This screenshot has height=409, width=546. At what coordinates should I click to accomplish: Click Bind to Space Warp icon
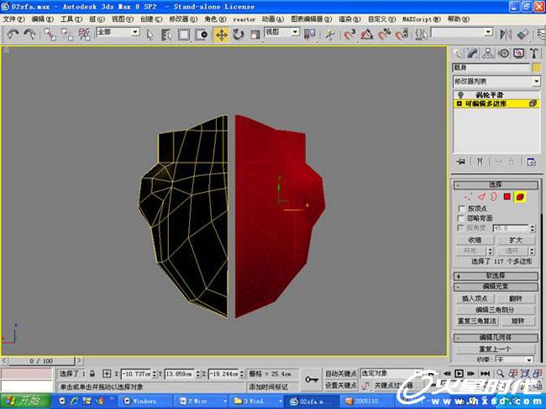[x=84, y=34]
